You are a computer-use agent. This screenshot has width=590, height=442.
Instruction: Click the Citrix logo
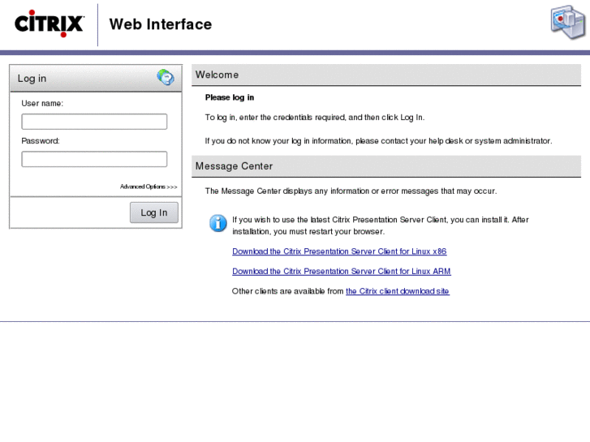coord(50,24)
